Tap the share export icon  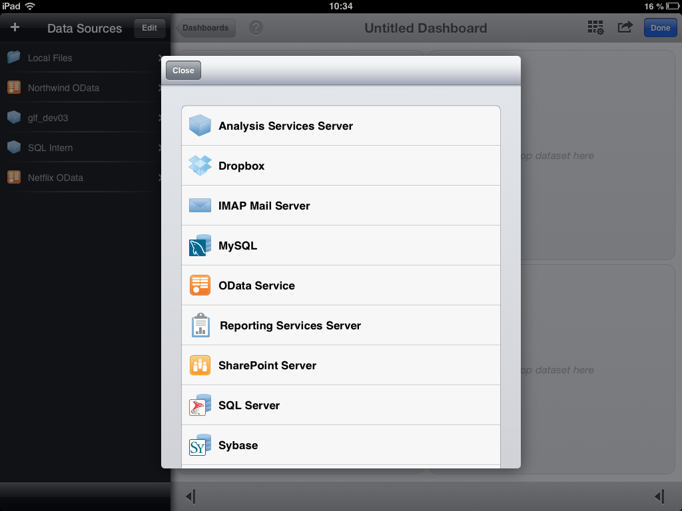(625, 27)
